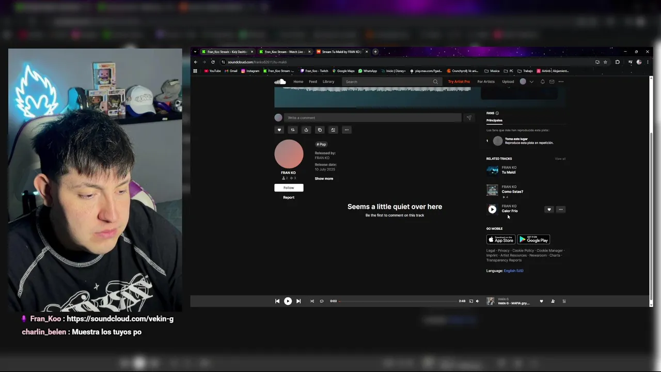
Task: Open the YouTube bookmark
Action: pyautogui.click(x=212, y=71)
